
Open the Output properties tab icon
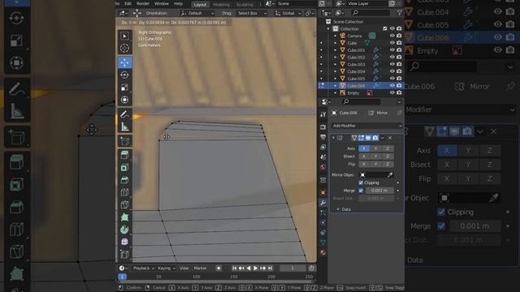[323, 137]
